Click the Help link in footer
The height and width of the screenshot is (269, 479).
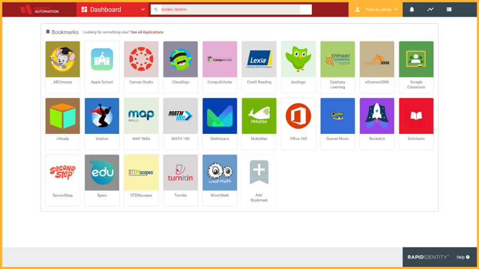pyautogui.click(x=463, y=257)
